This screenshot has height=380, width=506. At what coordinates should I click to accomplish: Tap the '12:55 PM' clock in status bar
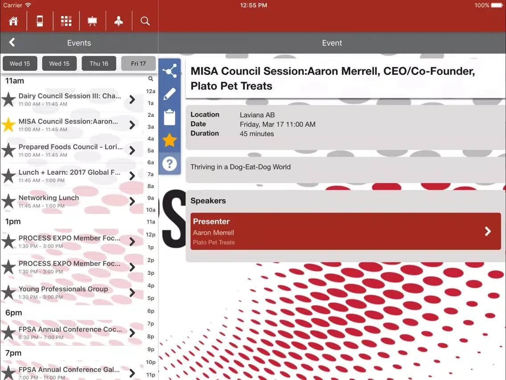(253, 5)
